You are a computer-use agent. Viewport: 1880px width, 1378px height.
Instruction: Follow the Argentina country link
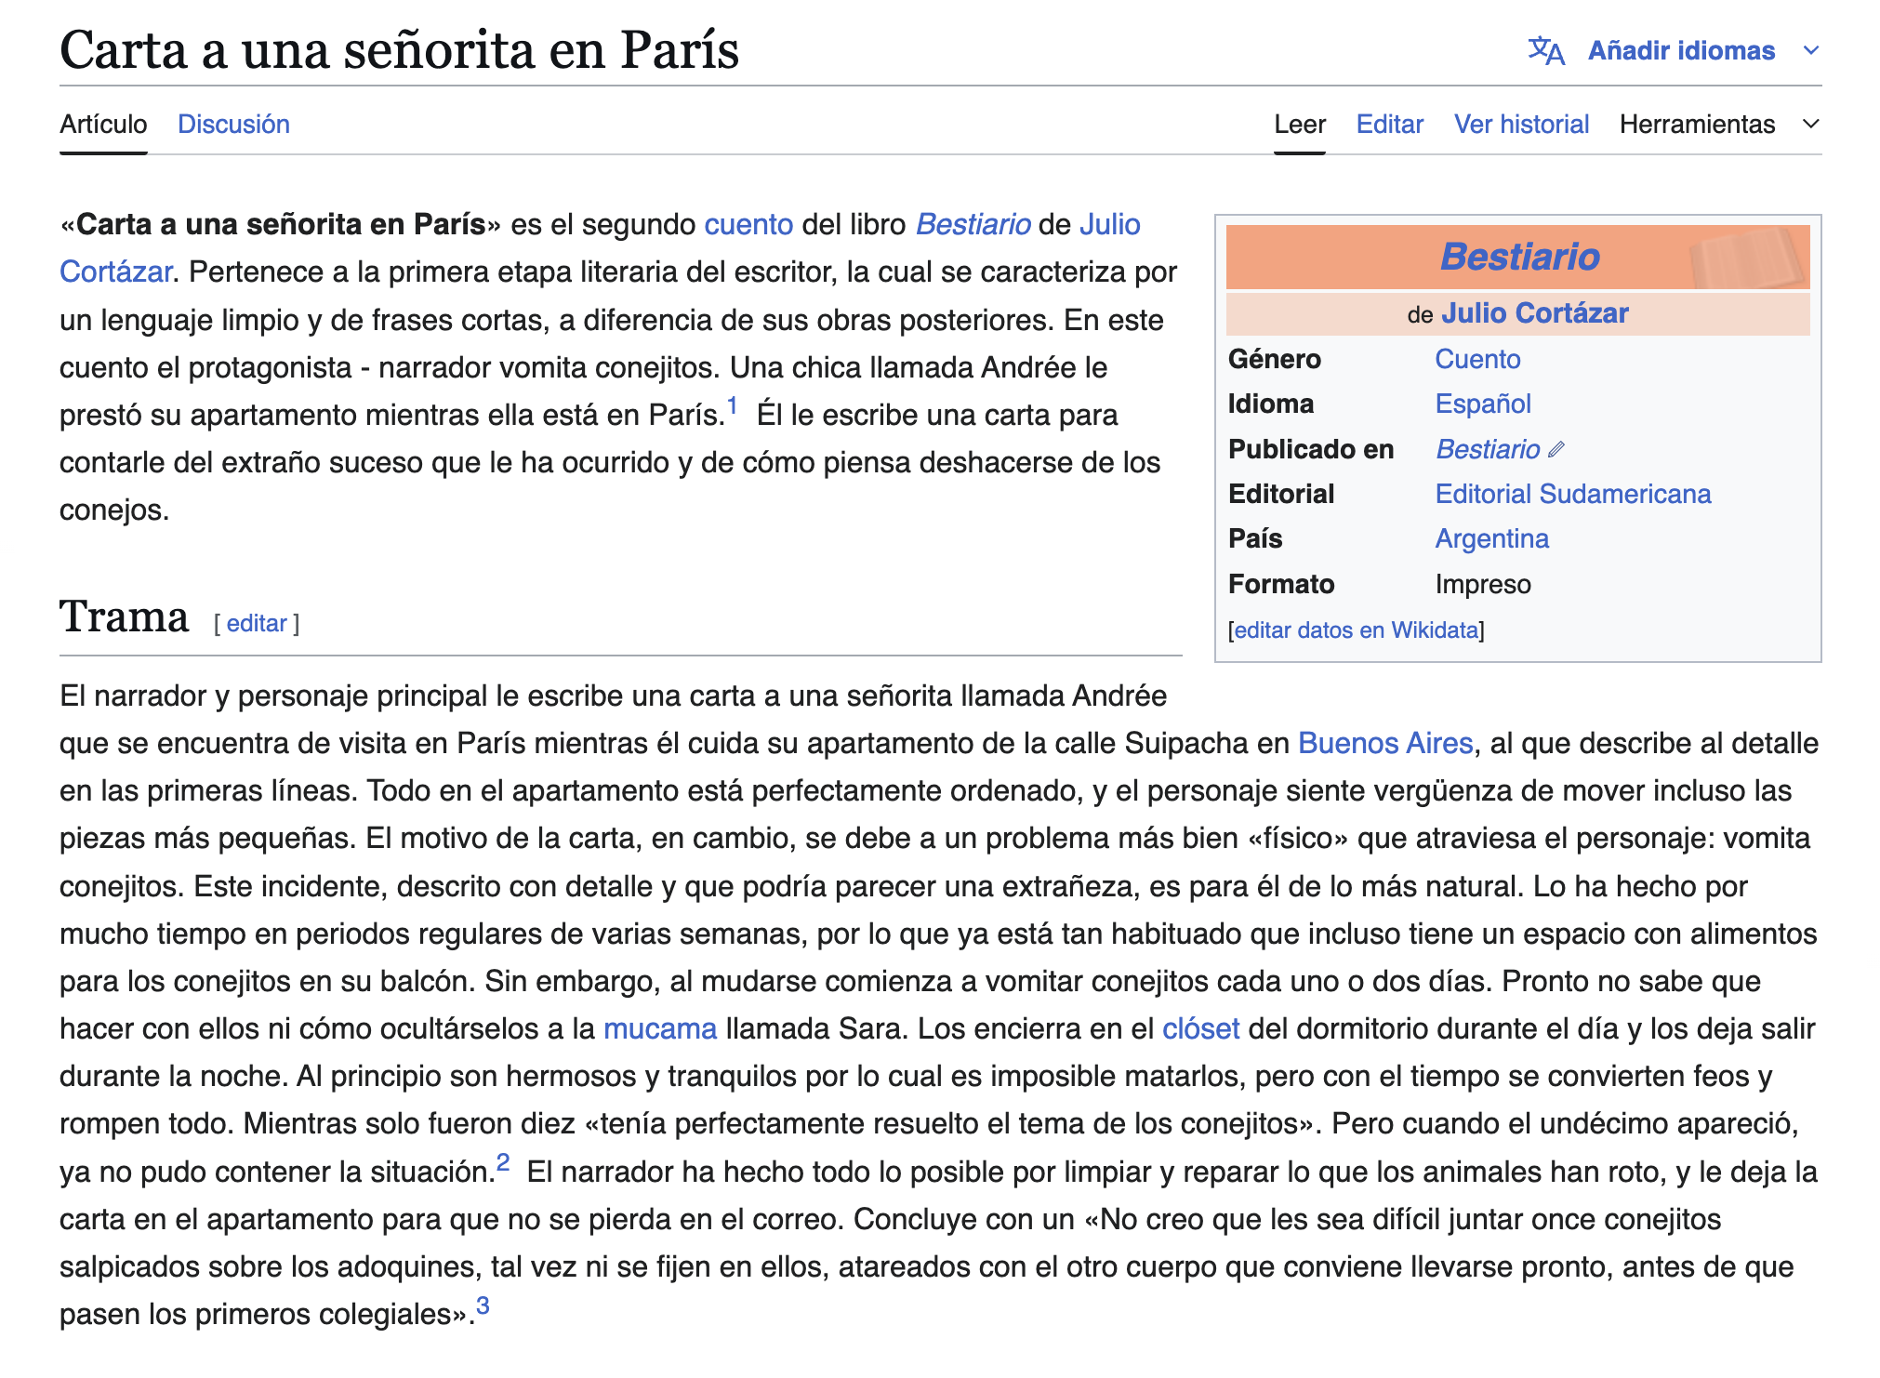[x=1492, y=538]
